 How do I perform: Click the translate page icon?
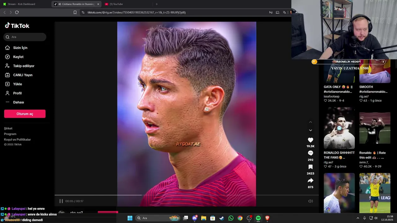tap(284, 12)
